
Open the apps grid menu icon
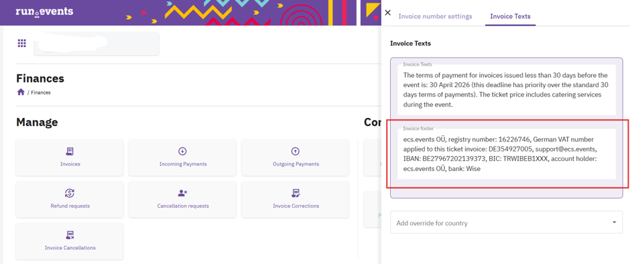coord(21,44)
